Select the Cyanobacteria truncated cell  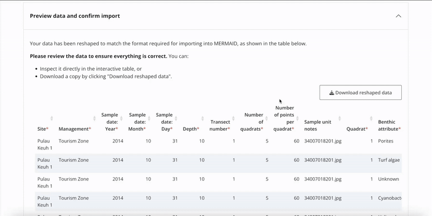pyautogui.click(x=389, y=198)
